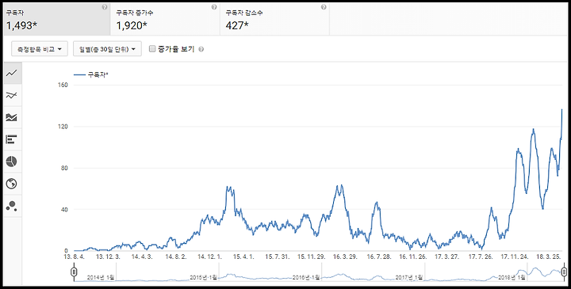Click the left range slider handle

(74, 272)
